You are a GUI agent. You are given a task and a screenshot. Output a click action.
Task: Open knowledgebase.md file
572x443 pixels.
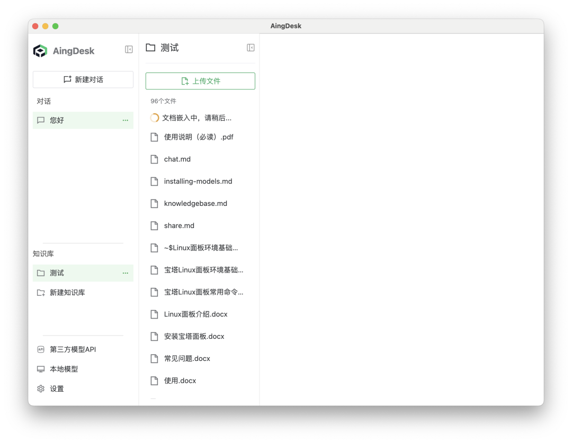[195, 204]
